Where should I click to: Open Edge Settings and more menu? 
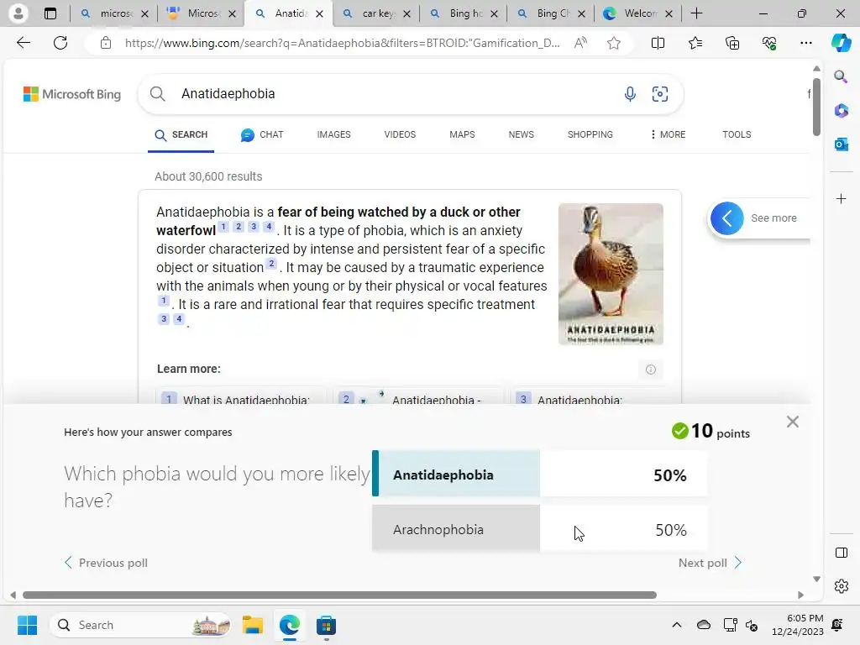805,43
